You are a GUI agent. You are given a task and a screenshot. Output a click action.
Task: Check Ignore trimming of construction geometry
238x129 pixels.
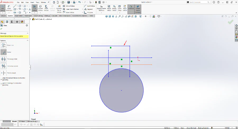[x=1, y=84]
